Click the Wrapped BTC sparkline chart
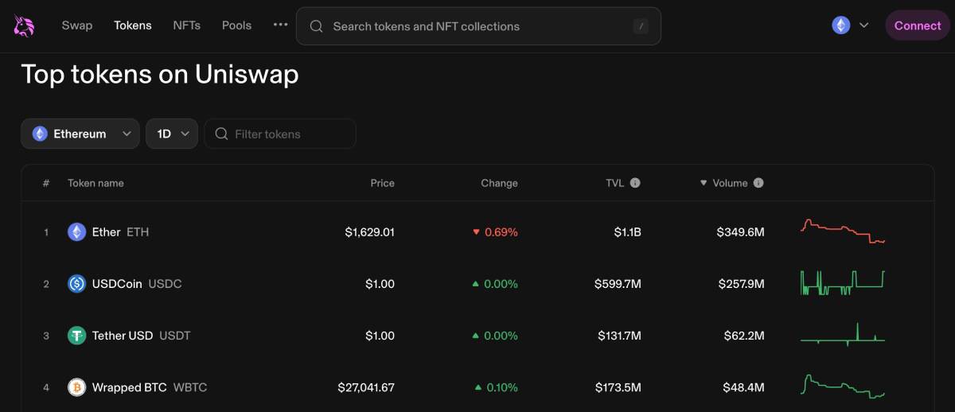 (842, 387)
